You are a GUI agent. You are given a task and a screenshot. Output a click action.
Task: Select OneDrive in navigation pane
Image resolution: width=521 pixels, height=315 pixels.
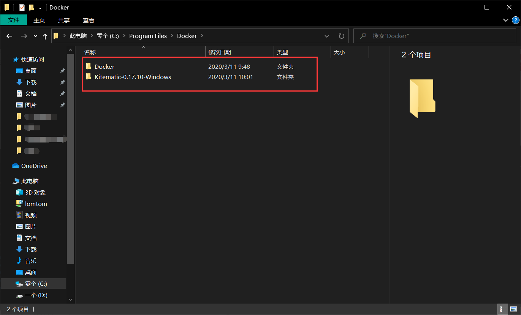click(34, 166)
